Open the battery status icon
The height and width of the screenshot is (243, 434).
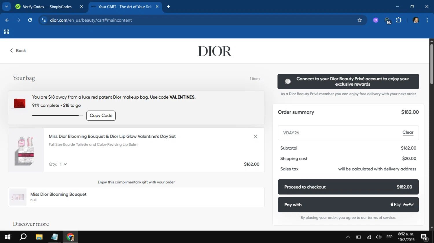click(359, 237)
